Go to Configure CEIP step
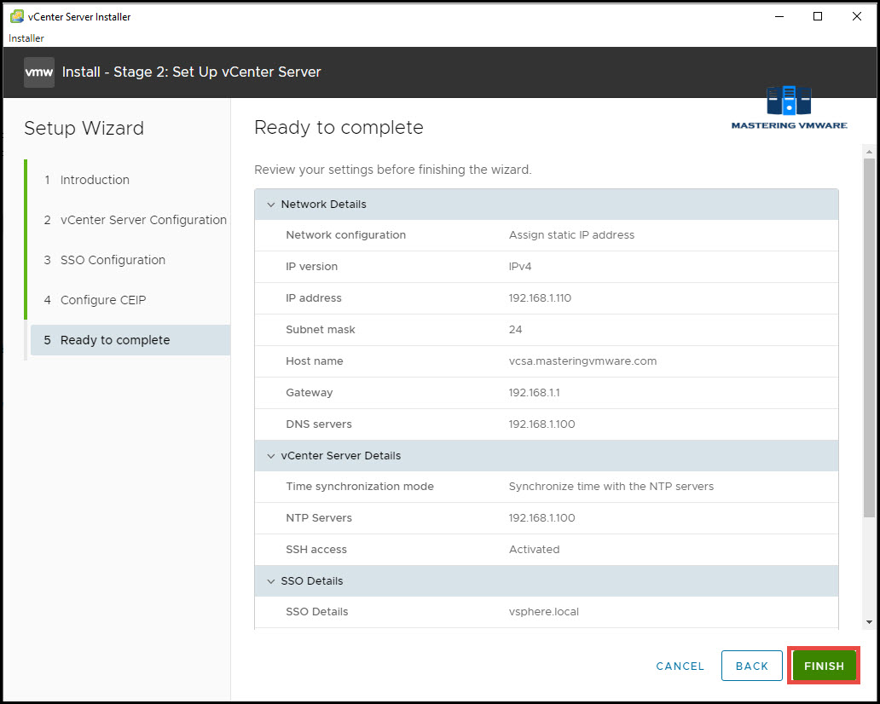This screenshot has height=704, width=880. click(102, 300)
